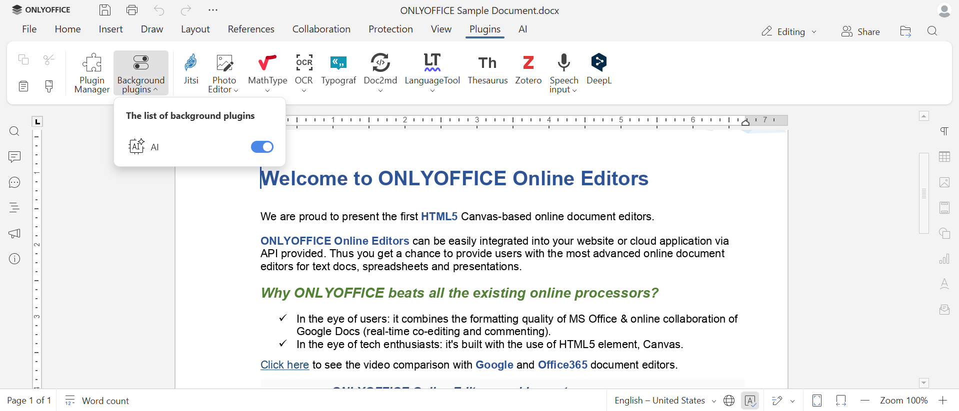This screenshot has width=959, height=411.
Task: Switch to the References tab
Action: 251,29
